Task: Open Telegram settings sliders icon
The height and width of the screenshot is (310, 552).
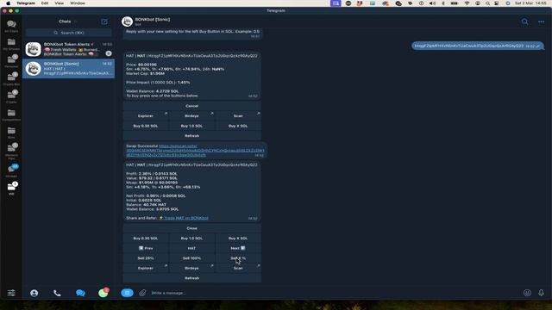Action: (11, 293)
